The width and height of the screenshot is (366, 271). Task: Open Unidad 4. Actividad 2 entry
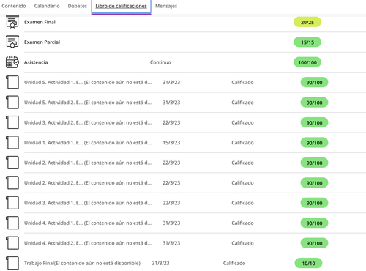pyautogui.click(x=88, y=243)
